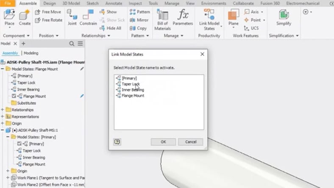Switch to the Annotate tab
The height and width of the screenshot is (188, 334).
[x=114, y=3]
